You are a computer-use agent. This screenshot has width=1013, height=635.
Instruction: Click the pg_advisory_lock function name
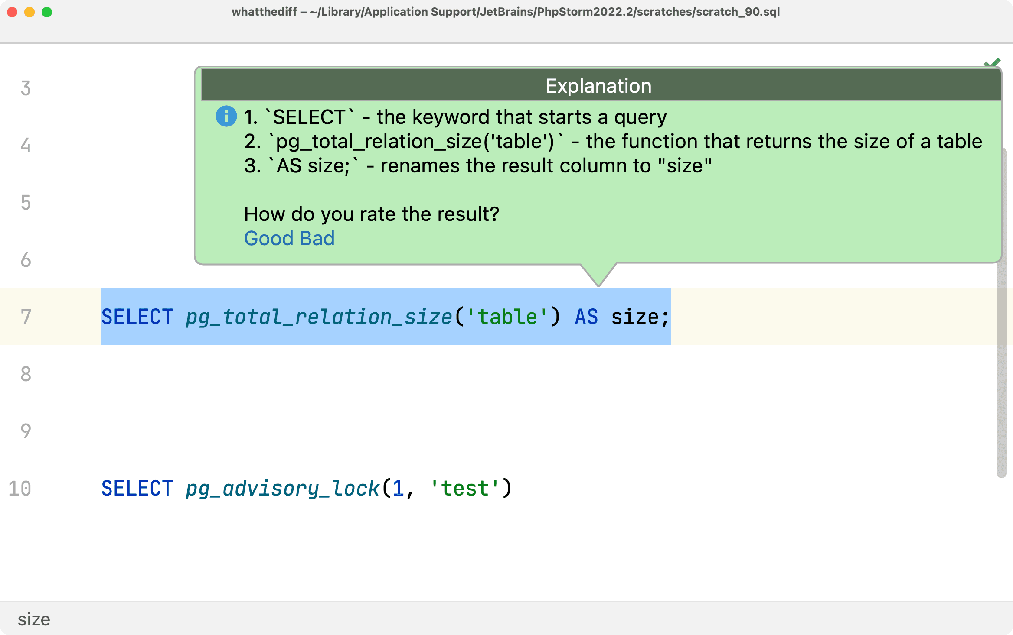(x=282, y=489)
